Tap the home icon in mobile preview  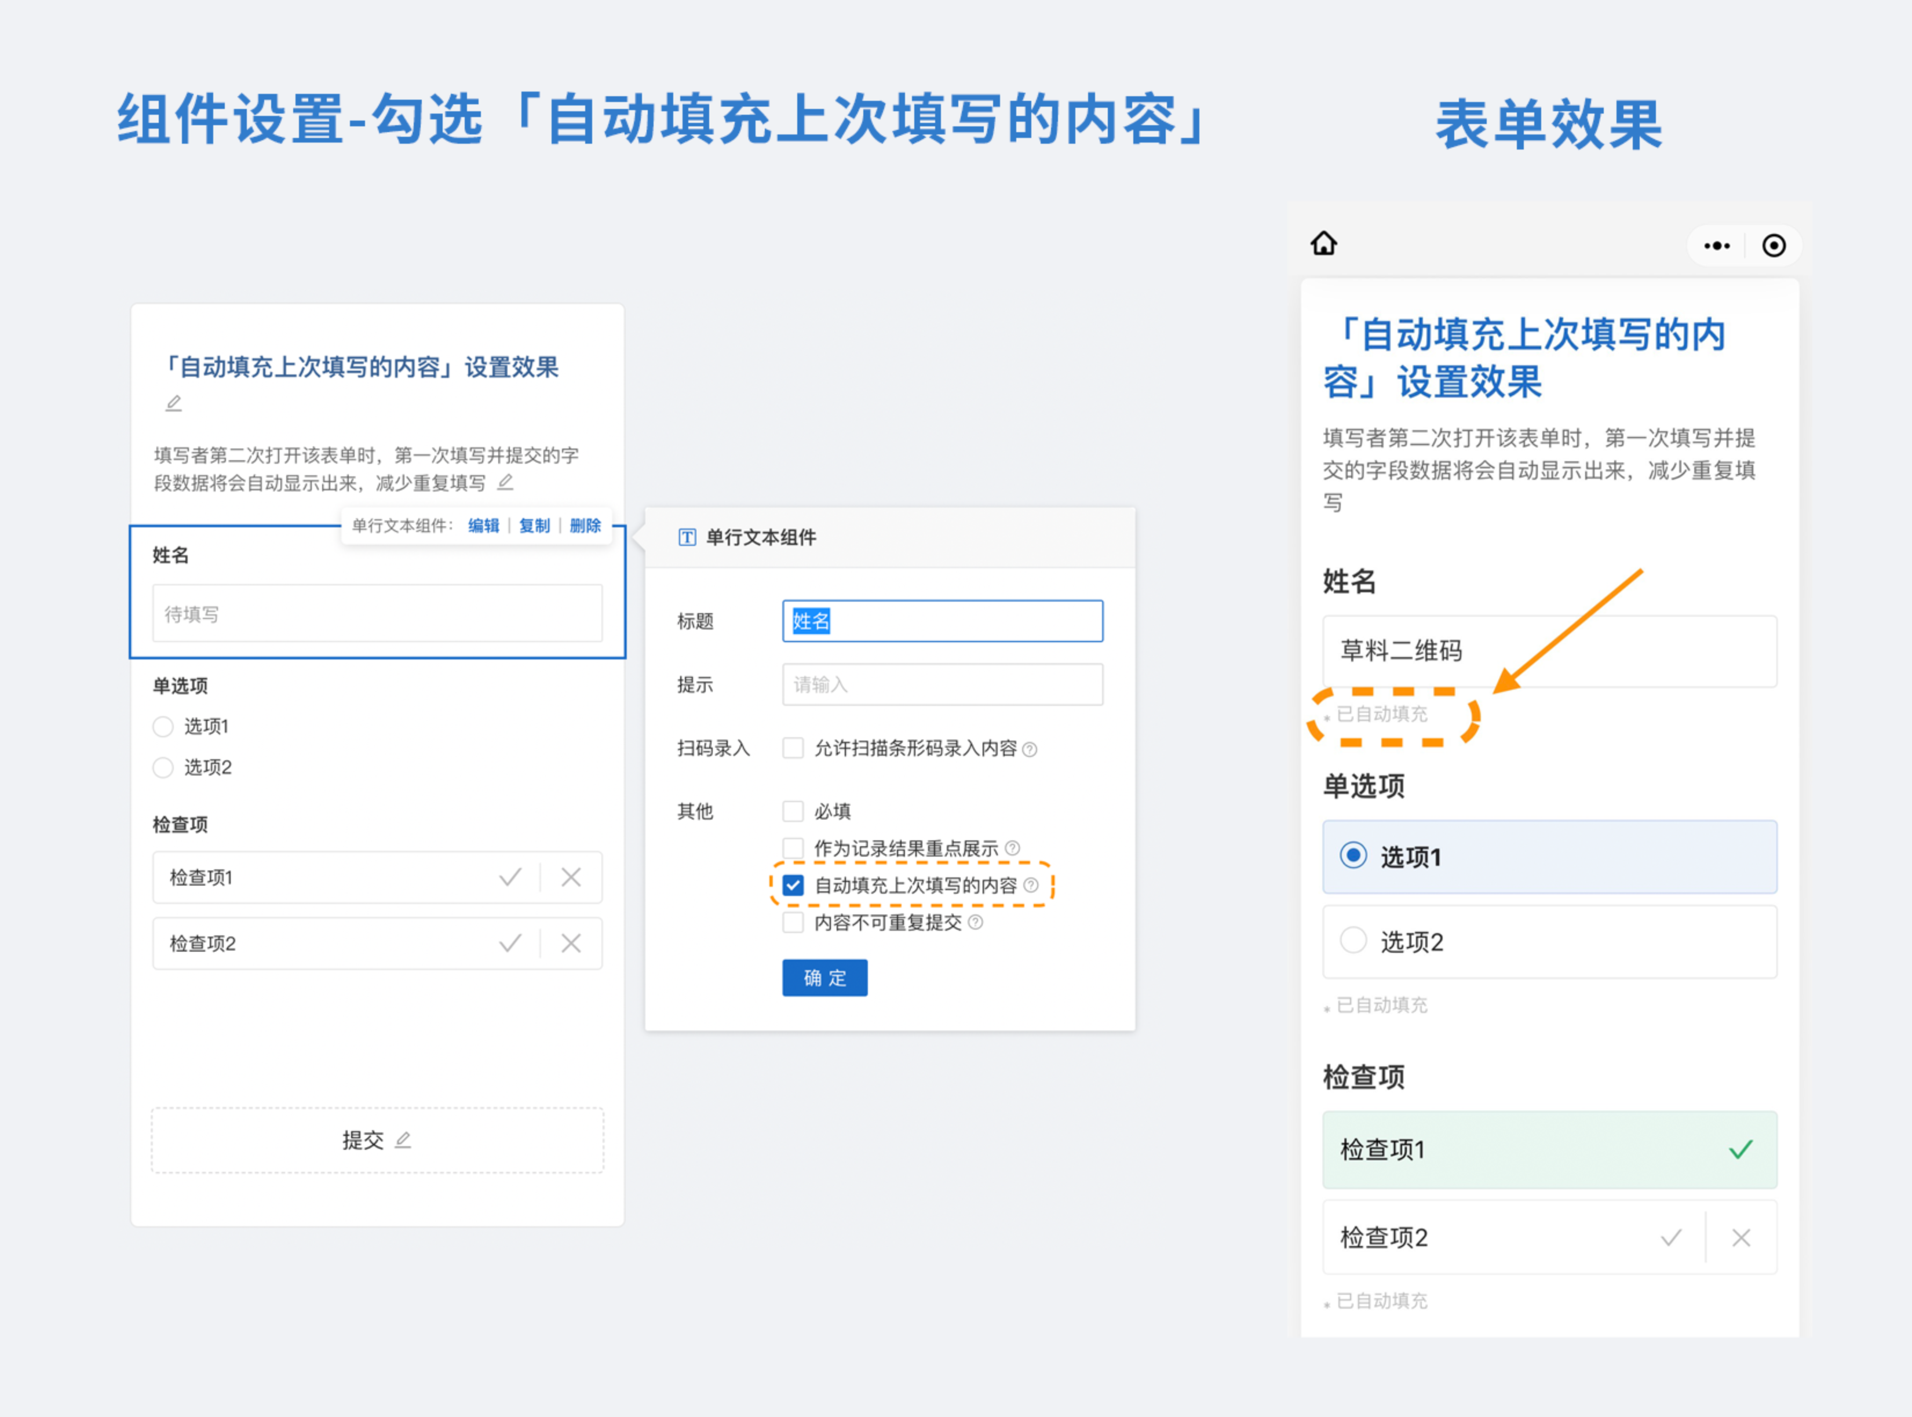point(1324,243)
